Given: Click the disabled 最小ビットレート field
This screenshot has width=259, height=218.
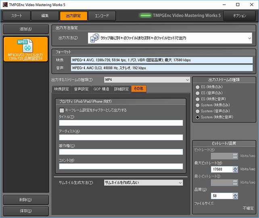Looking at the screenshot, I should click(x=224, y=183).
